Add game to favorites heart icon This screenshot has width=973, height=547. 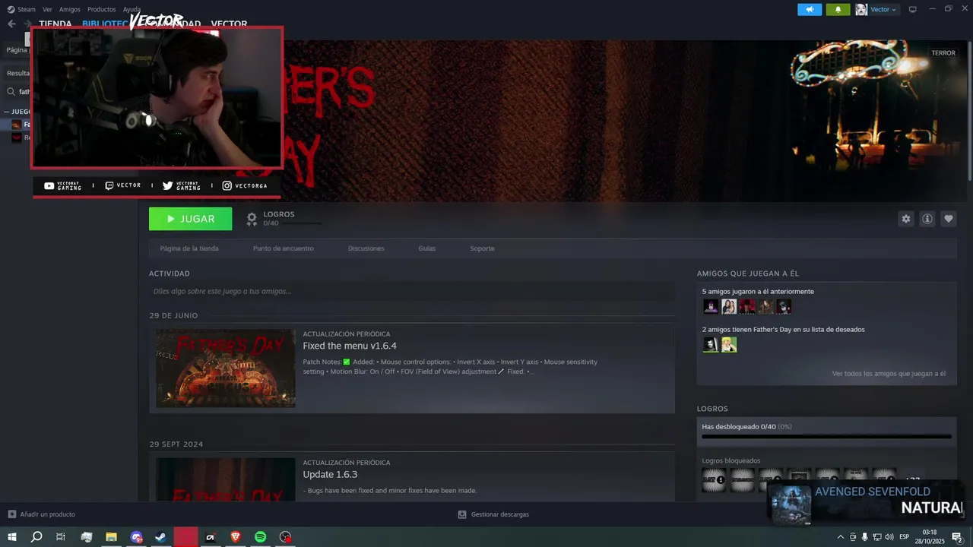tap(948, 219)
